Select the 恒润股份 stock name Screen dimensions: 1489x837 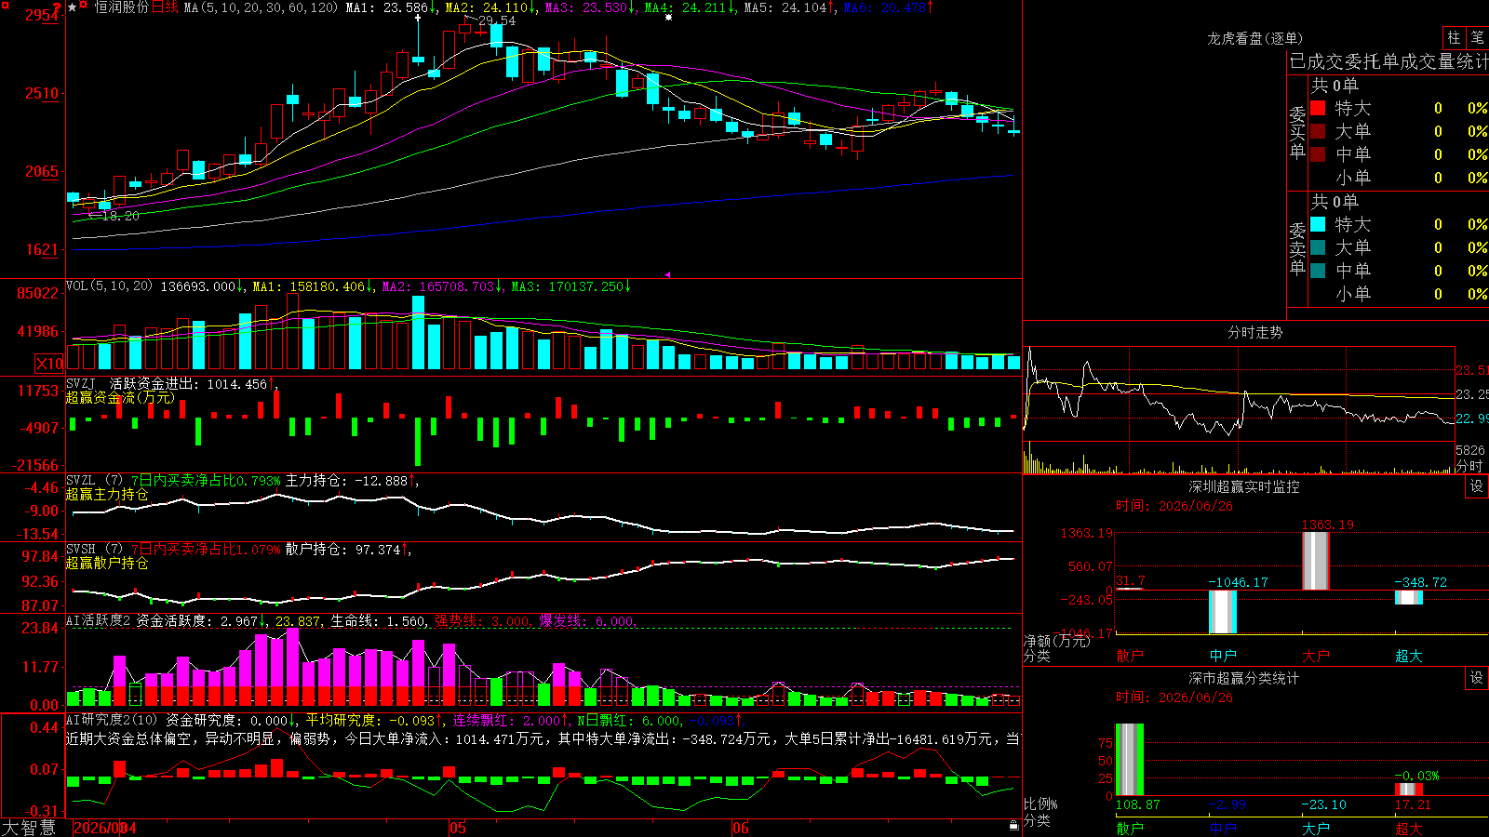(121, 7)
